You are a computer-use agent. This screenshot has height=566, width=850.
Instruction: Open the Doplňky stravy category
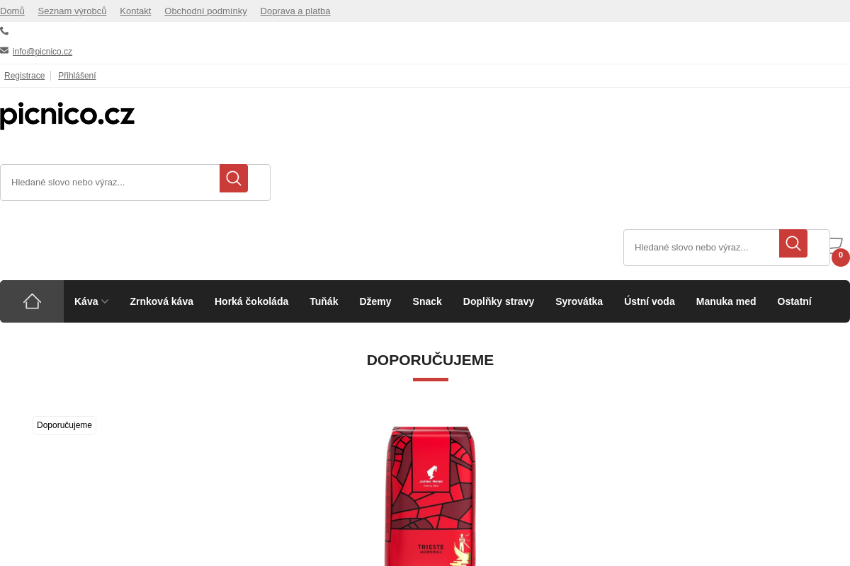499,301
